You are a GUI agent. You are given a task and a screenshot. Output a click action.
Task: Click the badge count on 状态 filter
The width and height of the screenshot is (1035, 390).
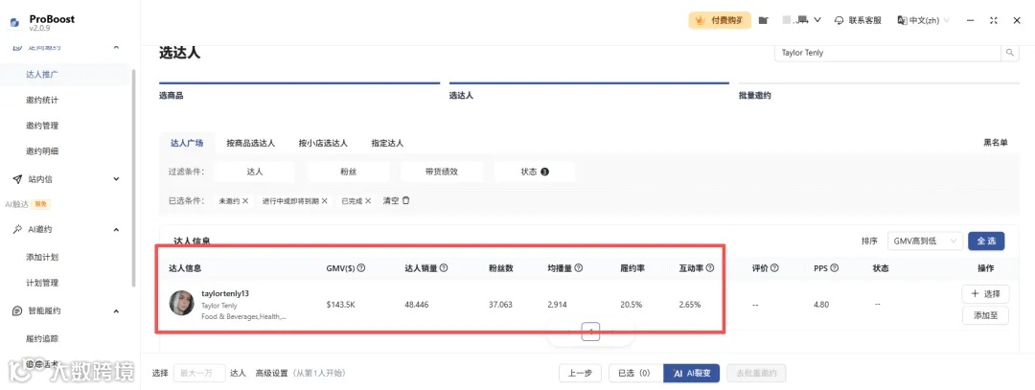[544, 172]
